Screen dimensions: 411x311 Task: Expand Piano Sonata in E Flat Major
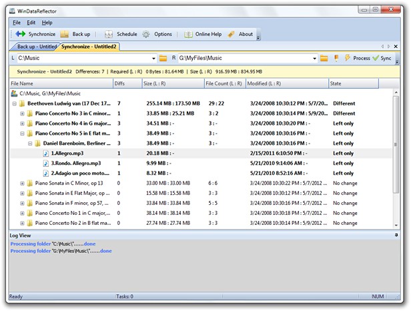coord(22,194)
